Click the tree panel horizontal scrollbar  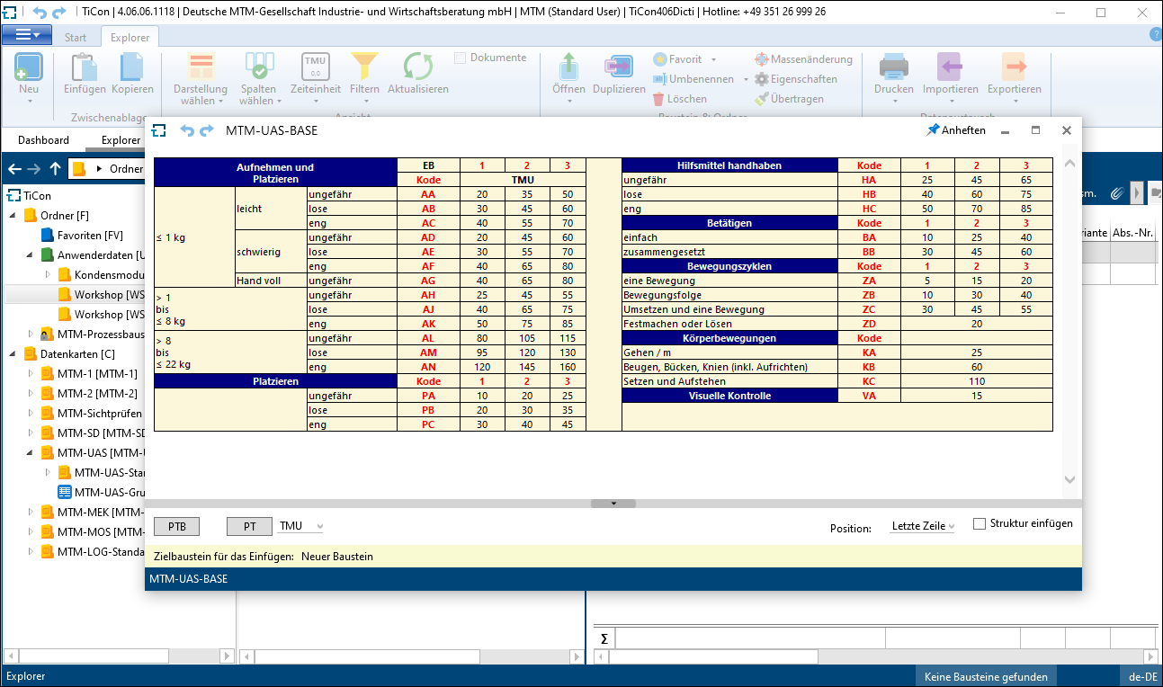pos(120,656)
